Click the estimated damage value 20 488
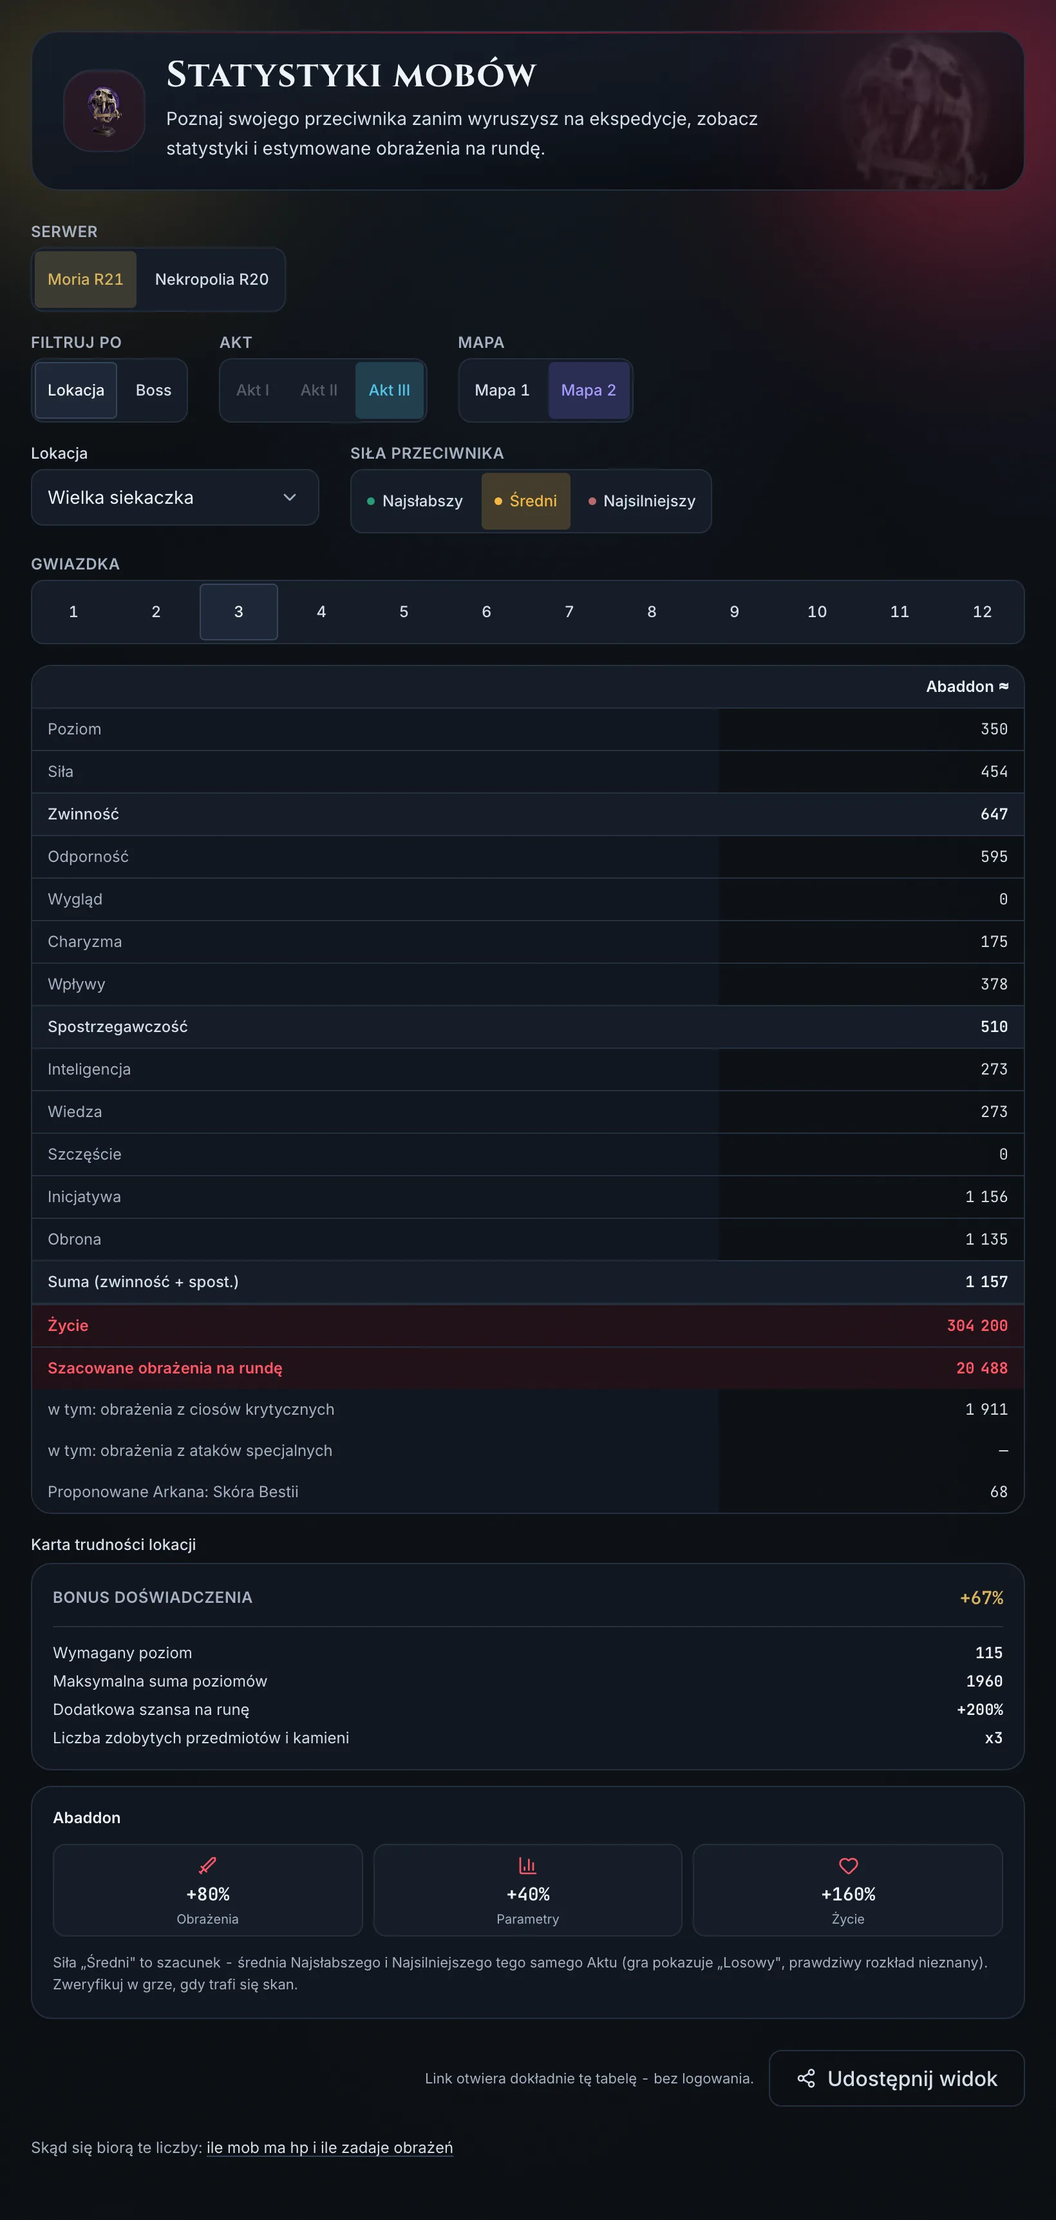Viewport: 1056px width, 2220px height. point(982,1368)
